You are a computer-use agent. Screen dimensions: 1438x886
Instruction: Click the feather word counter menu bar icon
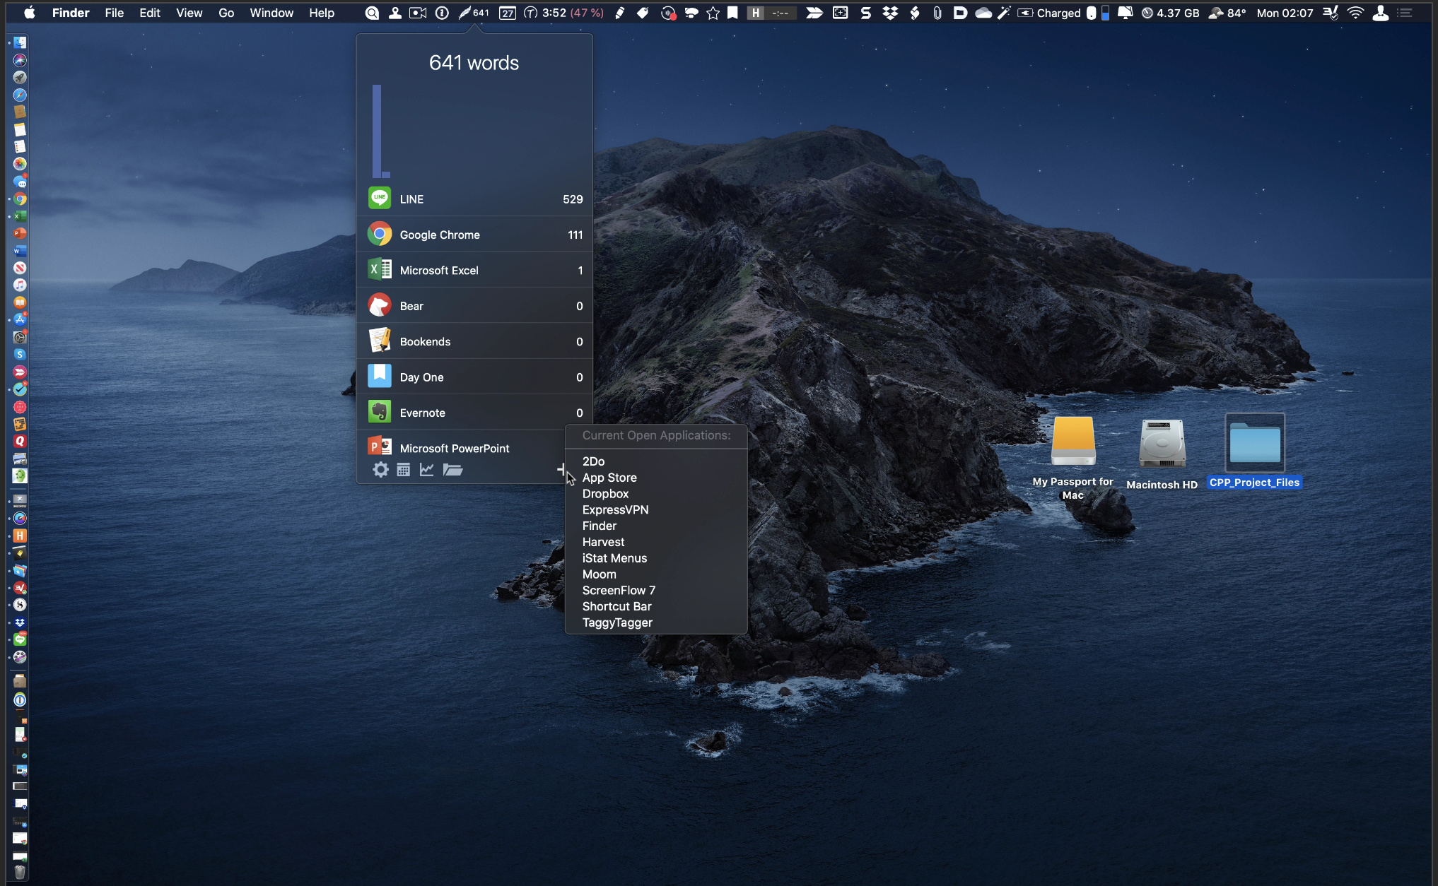(x=473, y=13)
